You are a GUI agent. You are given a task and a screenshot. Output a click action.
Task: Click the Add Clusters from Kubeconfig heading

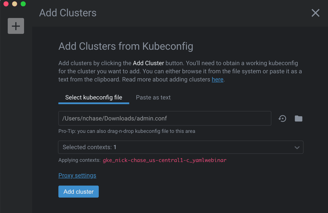126,46
